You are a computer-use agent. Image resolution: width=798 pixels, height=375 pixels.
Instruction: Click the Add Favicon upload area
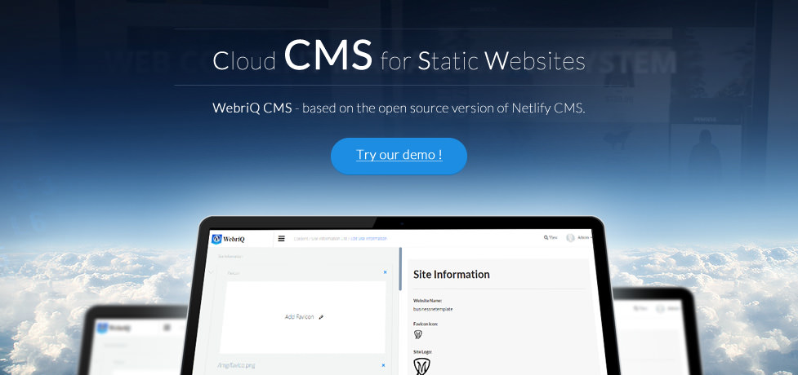(x=302, y=317)
